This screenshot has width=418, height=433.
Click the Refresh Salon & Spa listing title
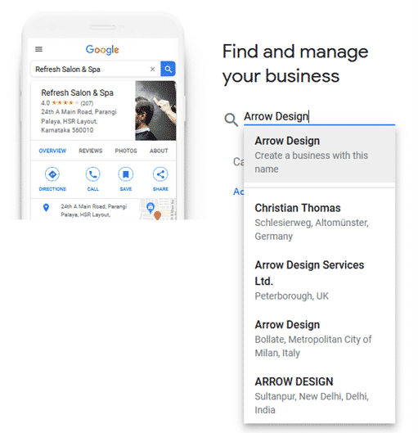(77, 92)
